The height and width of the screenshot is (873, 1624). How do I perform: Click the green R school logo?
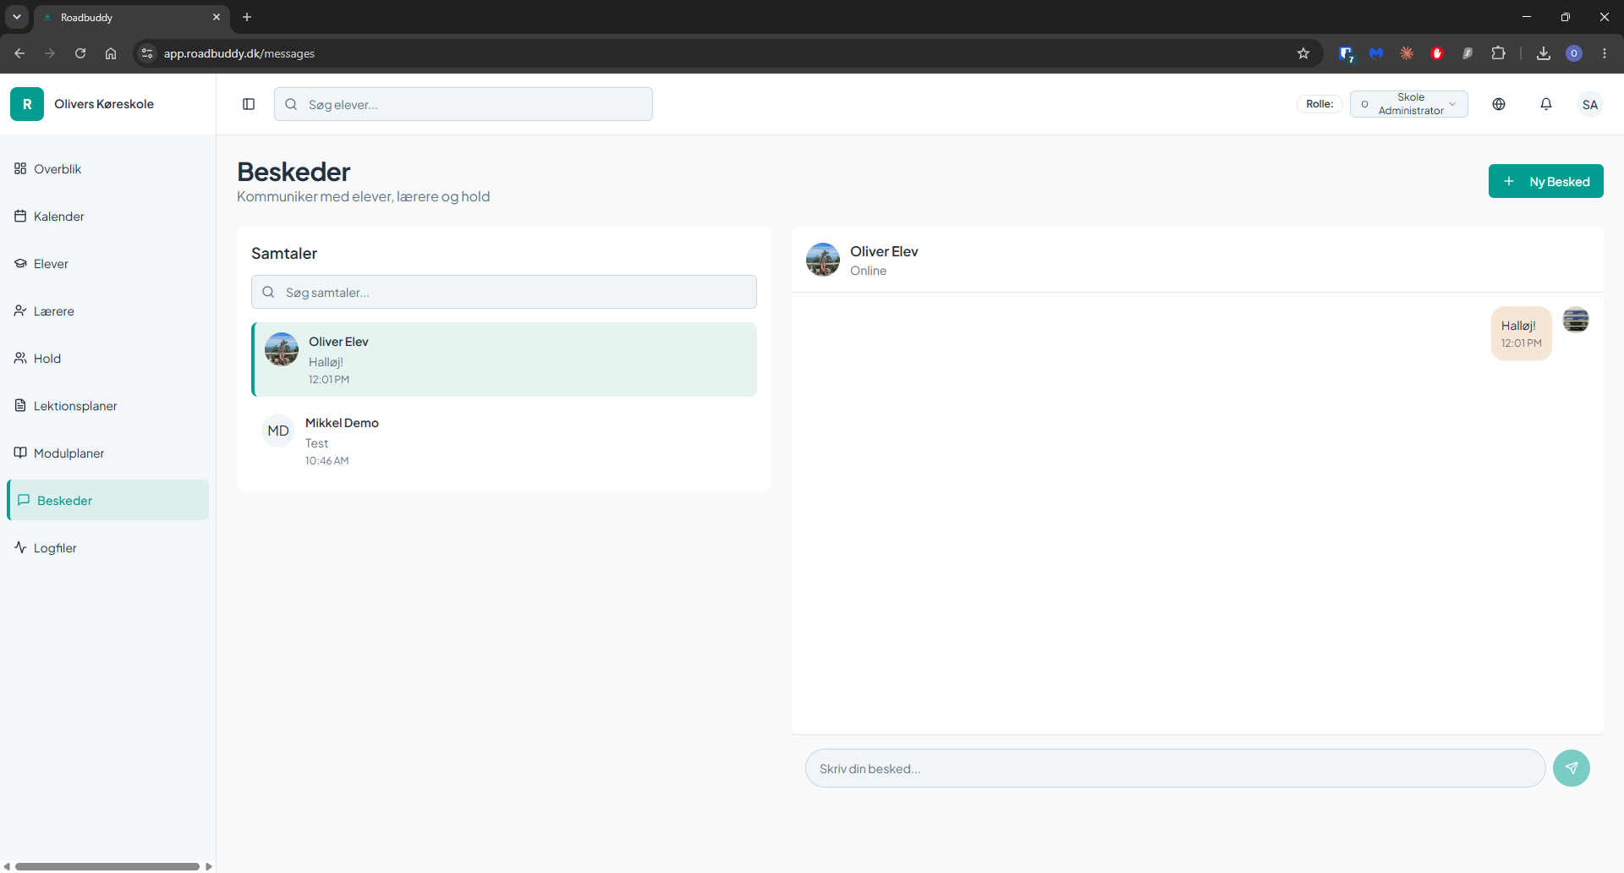pyautogui.click(x=27, y=104)
